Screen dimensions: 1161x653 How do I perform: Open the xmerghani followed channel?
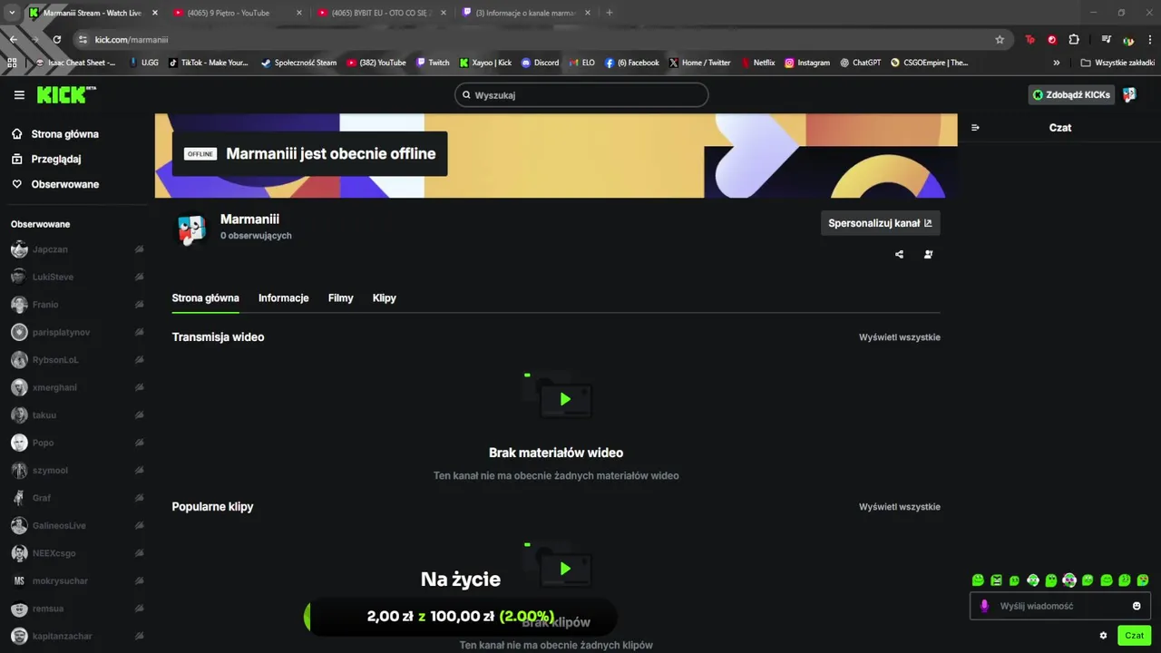(x=77, y=387)
